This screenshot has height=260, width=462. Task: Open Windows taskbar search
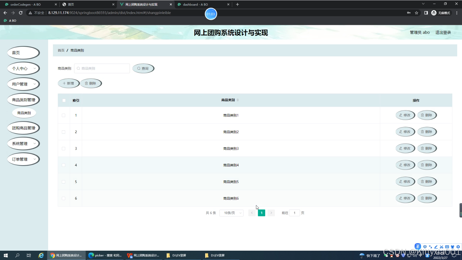(x=17, y=255)
